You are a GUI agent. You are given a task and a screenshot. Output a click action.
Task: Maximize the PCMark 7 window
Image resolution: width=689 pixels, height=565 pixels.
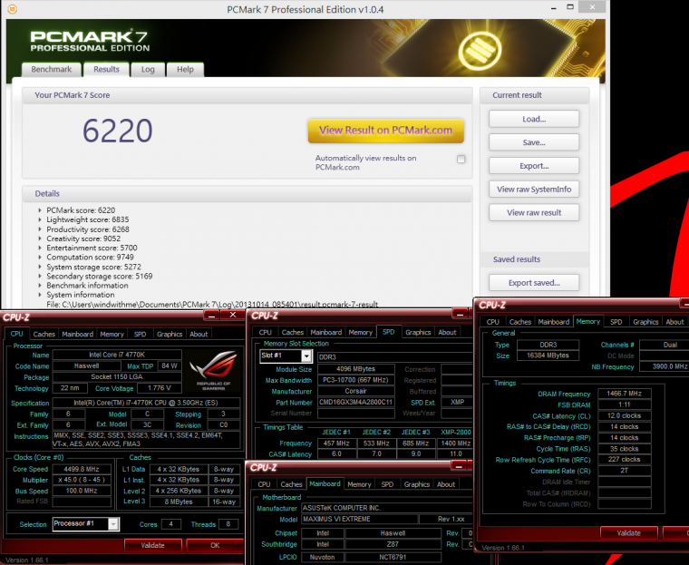[570, 7]
